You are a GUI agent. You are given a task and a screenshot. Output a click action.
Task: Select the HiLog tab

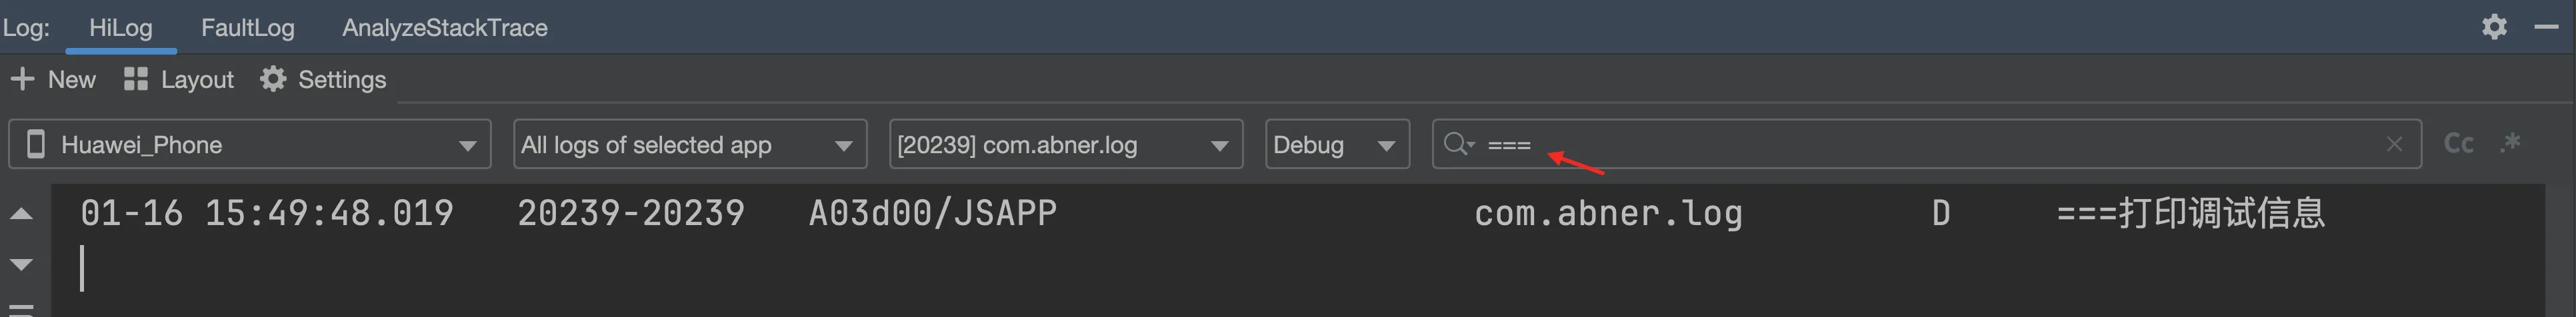point(121,27)
